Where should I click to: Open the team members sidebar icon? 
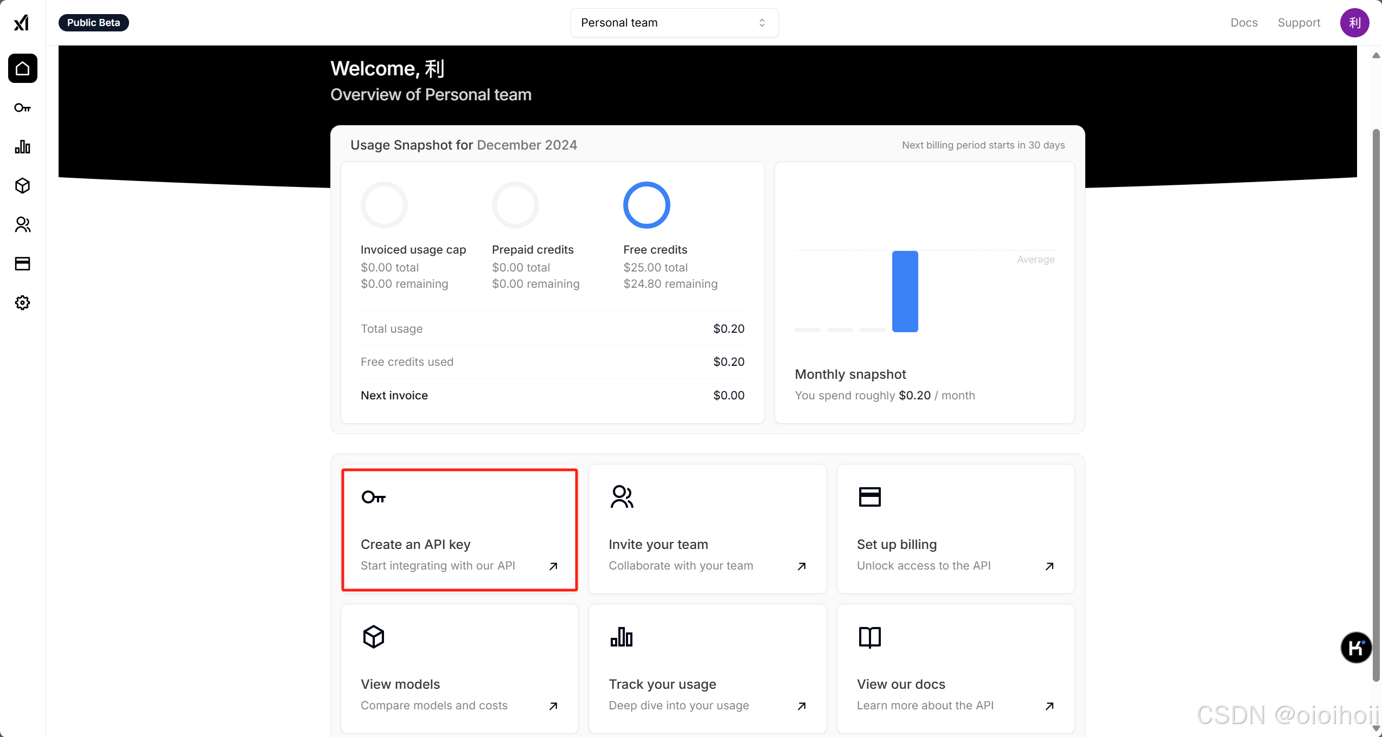22,224
